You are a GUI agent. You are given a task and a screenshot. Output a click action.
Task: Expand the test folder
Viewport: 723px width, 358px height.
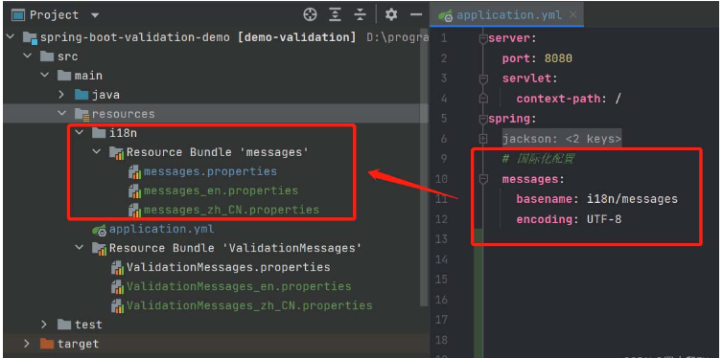(x=45, y=324)
